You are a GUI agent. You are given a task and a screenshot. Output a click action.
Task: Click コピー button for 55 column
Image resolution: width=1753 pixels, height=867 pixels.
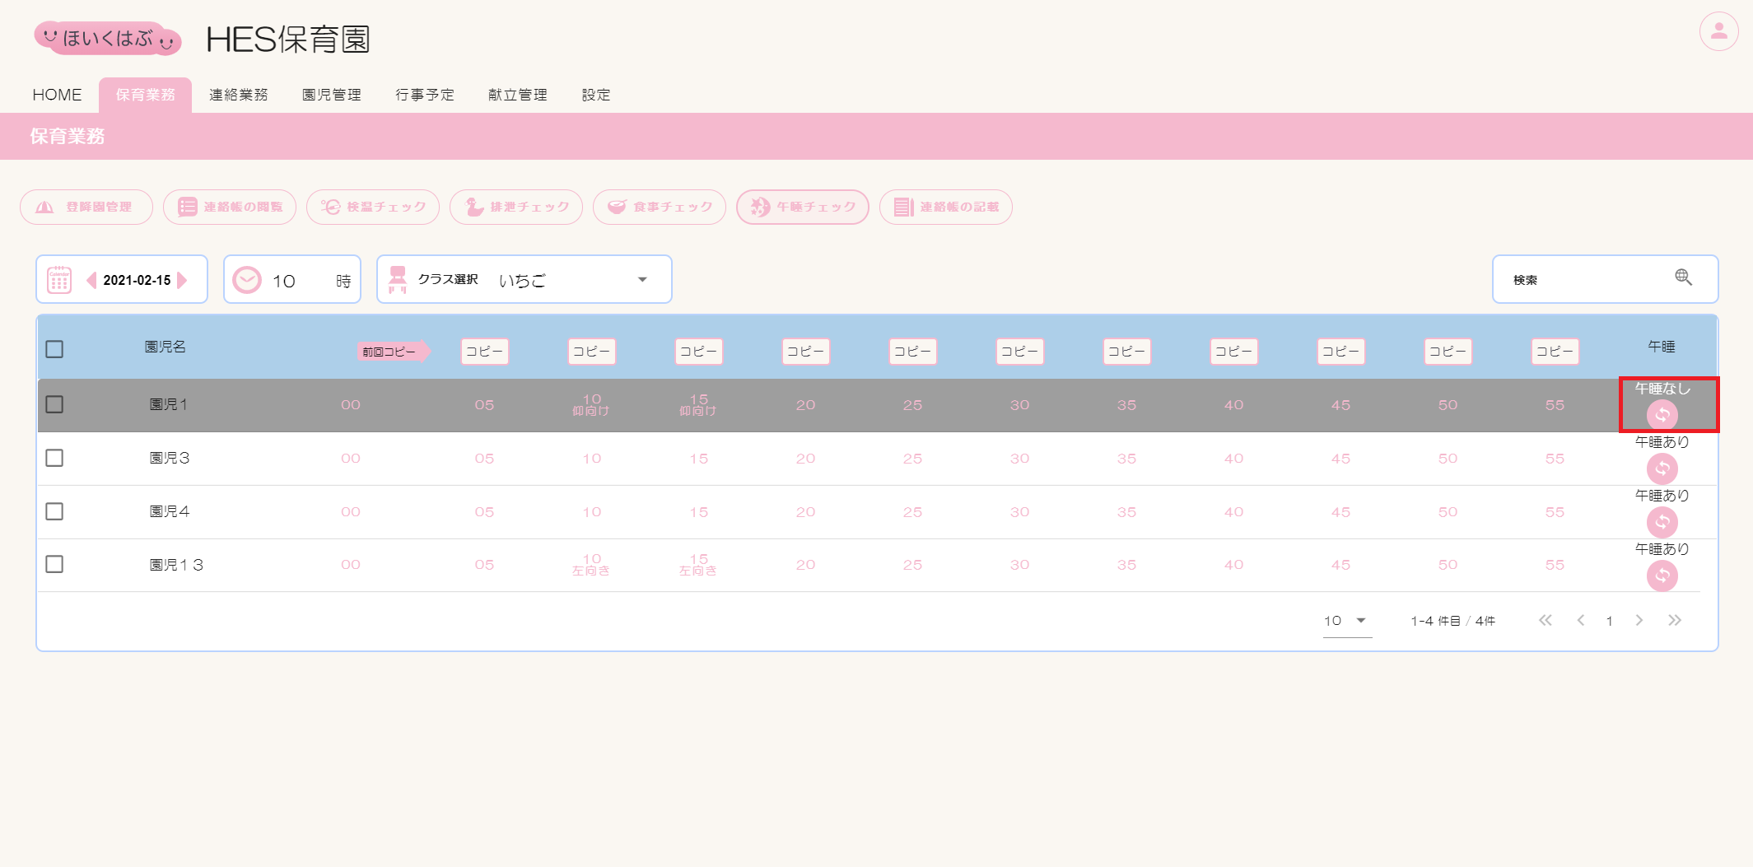coord(1555,352)
